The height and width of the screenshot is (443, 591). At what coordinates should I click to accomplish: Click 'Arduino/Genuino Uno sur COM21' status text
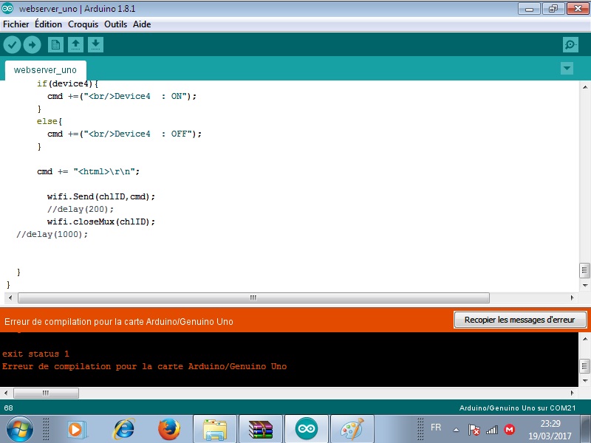click(518, 408)
